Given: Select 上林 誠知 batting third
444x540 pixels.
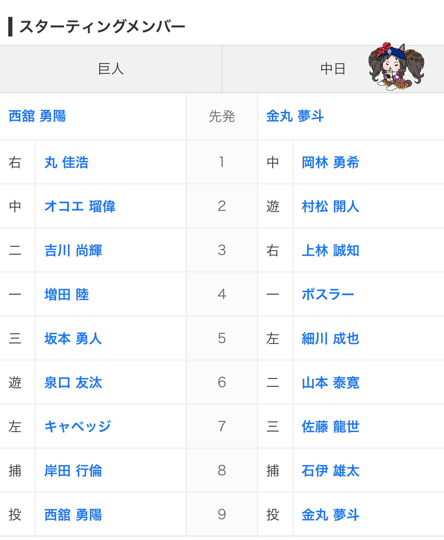Looking at the screenshot, I should (330, 251).
